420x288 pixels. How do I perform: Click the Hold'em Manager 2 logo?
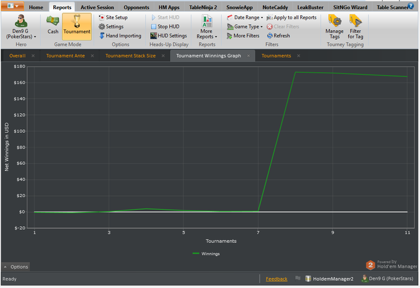click(x=370, y=266)
